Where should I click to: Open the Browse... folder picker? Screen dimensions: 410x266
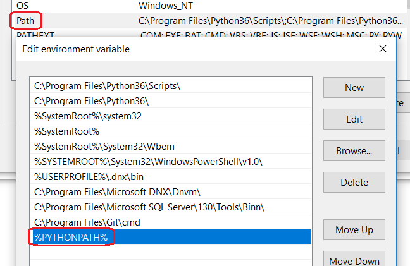354,151
